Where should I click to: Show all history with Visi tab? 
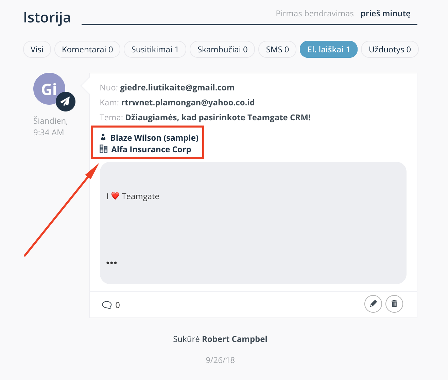[37, 50]
